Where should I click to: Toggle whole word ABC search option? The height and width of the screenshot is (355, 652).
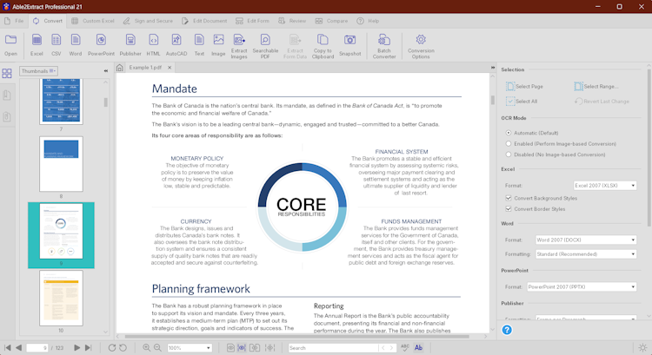[405, 348]
